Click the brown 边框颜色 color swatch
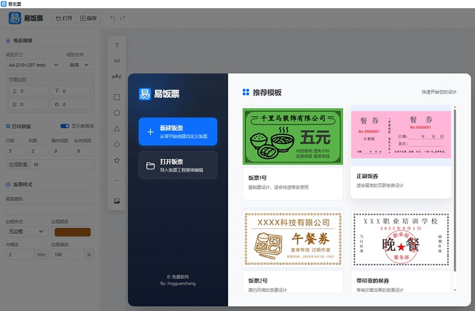Viewport: 475px width, 311px height. [72, 232]
